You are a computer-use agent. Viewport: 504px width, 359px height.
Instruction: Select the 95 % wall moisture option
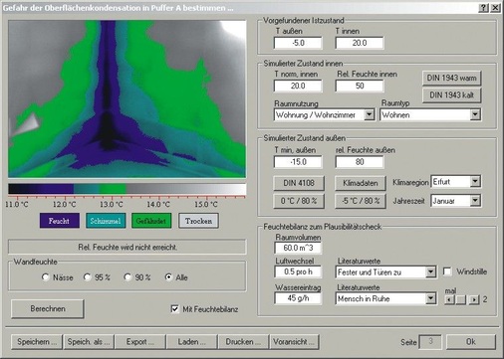pyautogui.click(x=88, y=277)
